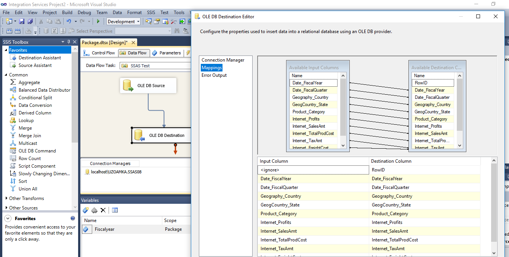Open the Solution Explorer toolbar icon

coord(149,22)
